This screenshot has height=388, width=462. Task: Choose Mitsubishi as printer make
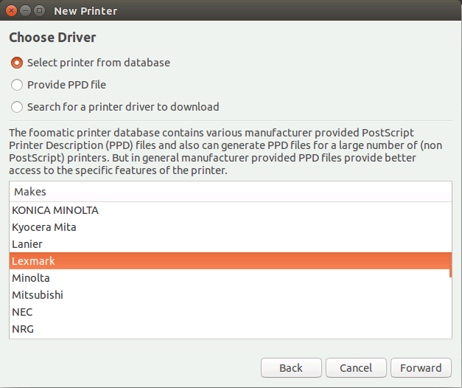(x=231, y=295)
